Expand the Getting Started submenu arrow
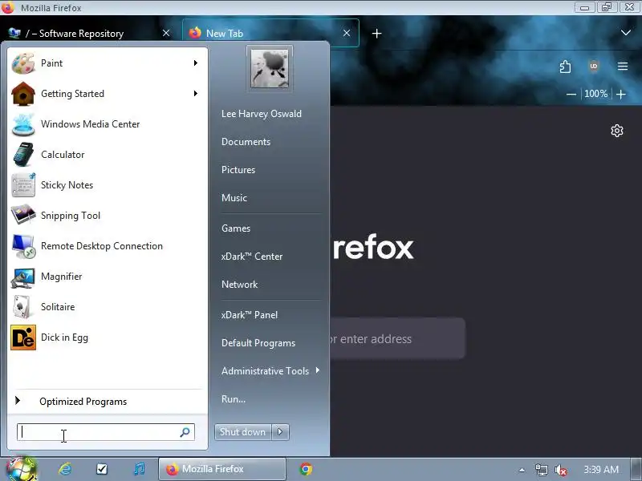This screenshot has width=642, height=481. [196, 94]
